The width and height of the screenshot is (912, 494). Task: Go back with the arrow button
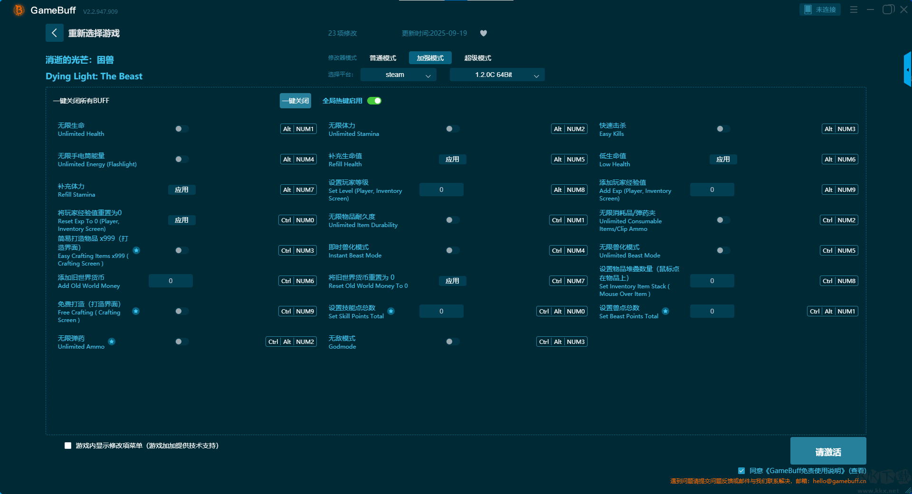click(x=54, y=33)
